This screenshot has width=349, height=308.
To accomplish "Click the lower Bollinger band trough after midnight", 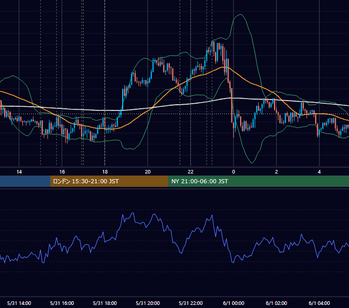I will [251, 163].
